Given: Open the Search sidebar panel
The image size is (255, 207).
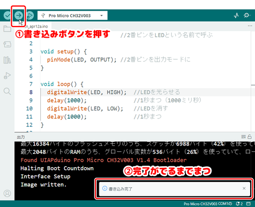Looking at the screenshot, I should (7, 91).
